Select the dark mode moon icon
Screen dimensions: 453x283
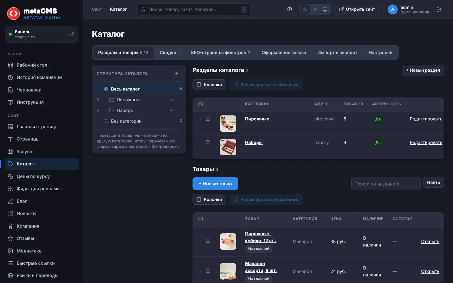click(x=305, y=9)
